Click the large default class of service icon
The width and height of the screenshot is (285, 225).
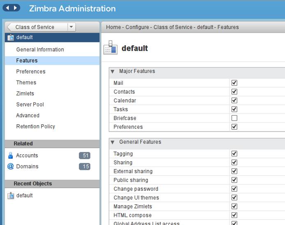(x=110, y=48)
